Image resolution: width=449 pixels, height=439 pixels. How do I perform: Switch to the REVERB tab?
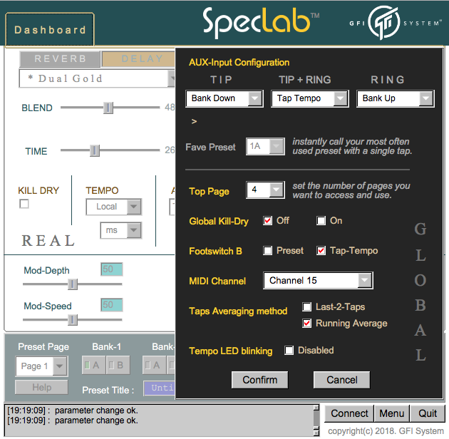[60, 58]
